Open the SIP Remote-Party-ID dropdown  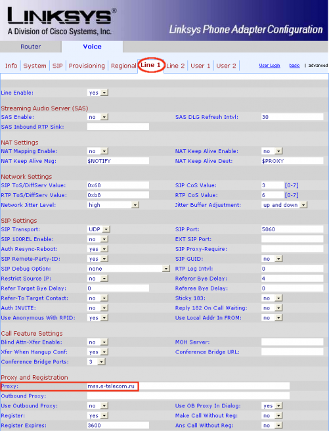click(x=98, y=259)
